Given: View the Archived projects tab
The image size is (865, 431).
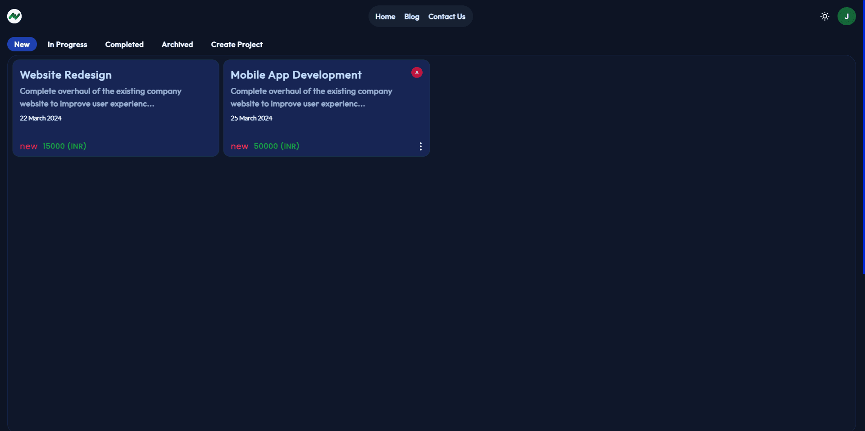Looking at the screenshot, I should [177, 44].
